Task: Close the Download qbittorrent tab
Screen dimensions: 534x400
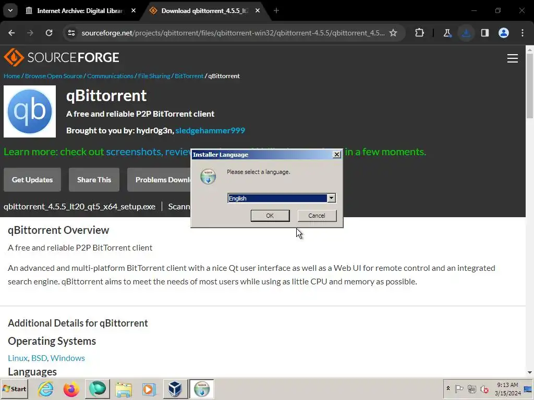Action: pyautogui.click(x=258, y=10)
